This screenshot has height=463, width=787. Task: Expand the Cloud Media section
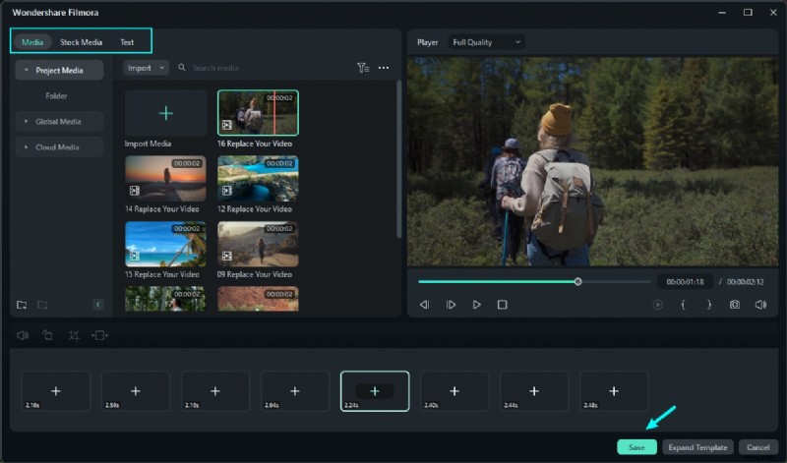pyautogui.click(x=27, y=147)
